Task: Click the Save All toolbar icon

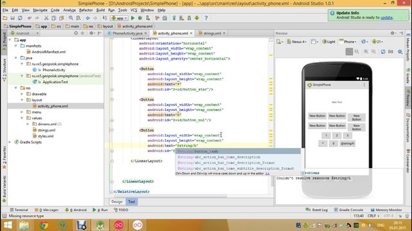Action: (x=12, y=18)
